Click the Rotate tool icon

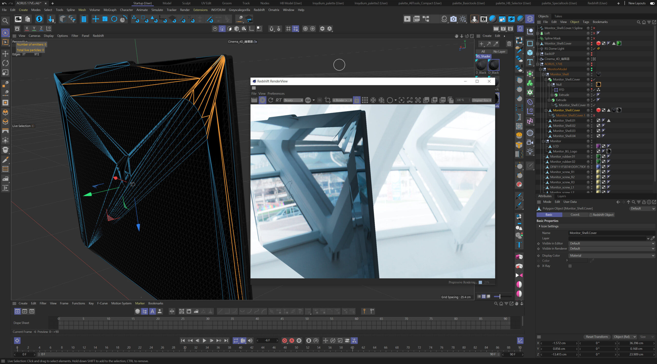click(114, 19)
